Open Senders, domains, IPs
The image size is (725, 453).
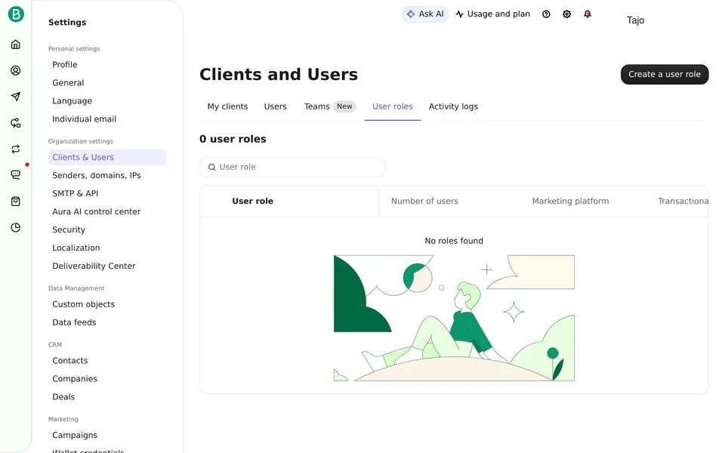(x=97, y=175)
